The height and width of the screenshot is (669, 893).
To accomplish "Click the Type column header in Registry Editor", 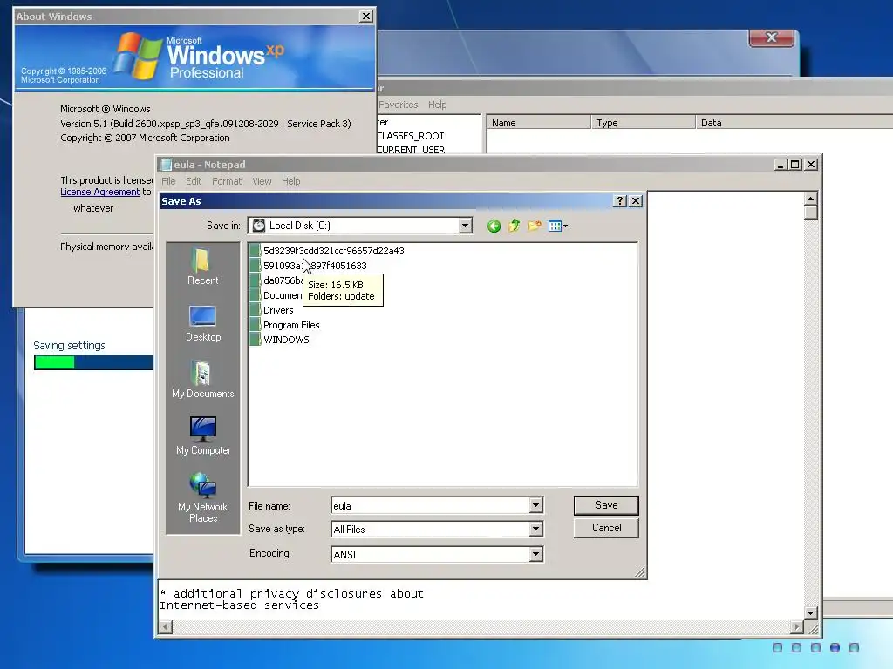I will (x=644, y=123).
